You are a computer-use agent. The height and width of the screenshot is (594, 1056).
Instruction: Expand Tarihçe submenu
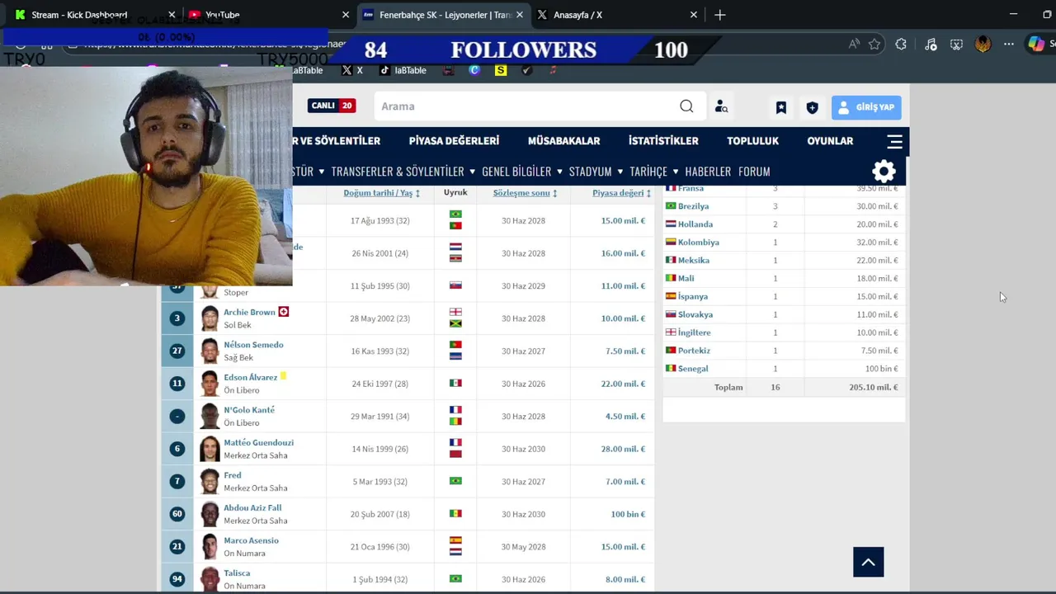[x=675, y=172]
